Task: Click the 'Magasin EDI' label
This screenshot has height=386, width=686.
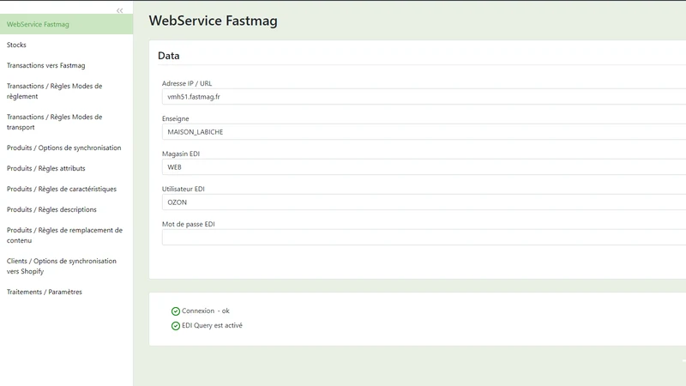Action: (x=181, y=154)
